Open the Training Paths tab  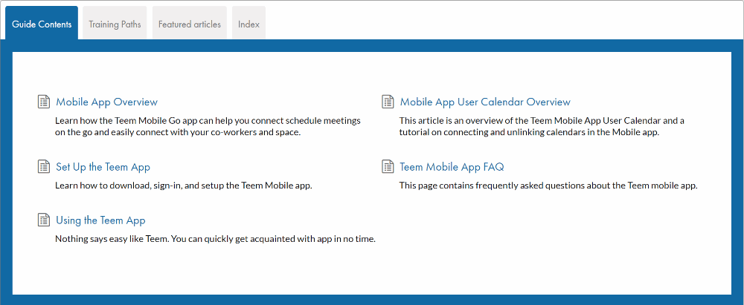pos(115,24)
